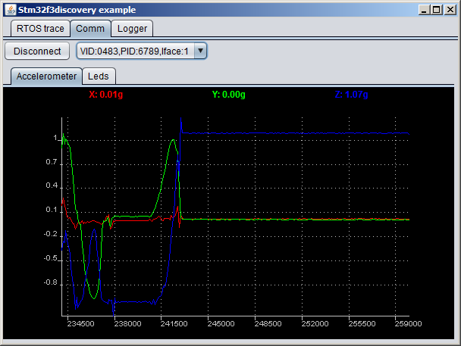Viewport: 461px width, 346px height.
Task: Close the Stm32f3discovery example window
Action: 450,10
